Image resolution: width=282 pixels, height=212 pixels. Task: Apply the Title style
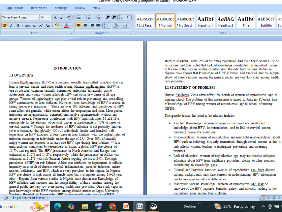click(x=246, y=21)
